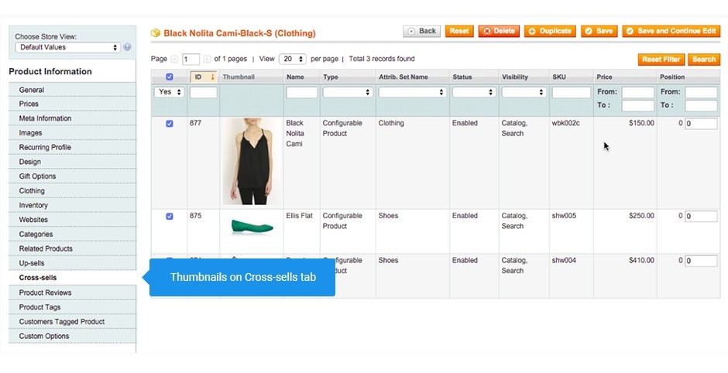Click the Save and Continue Edit button
Image resolution: width=728 pixels, height=373 pixels.
click(671, 31)
